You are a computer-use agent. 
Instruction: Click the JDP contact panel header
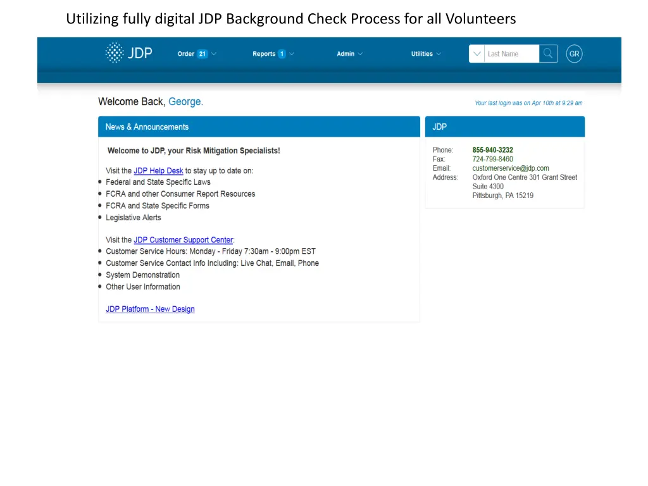coord(505,127)
